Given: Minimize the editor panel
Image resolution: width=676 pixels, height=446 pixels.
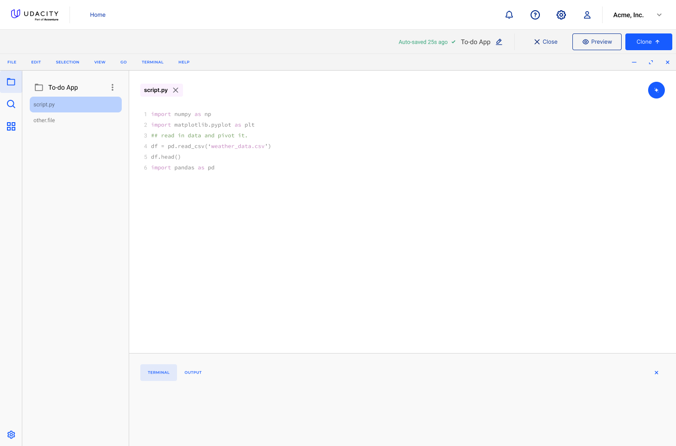Looking at the screenshot, I should click(x=634, y=62).
